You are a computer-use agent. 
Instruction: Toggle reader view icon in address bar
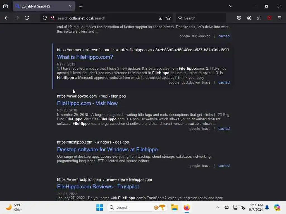pyautogui.click(x=161, y=18)
